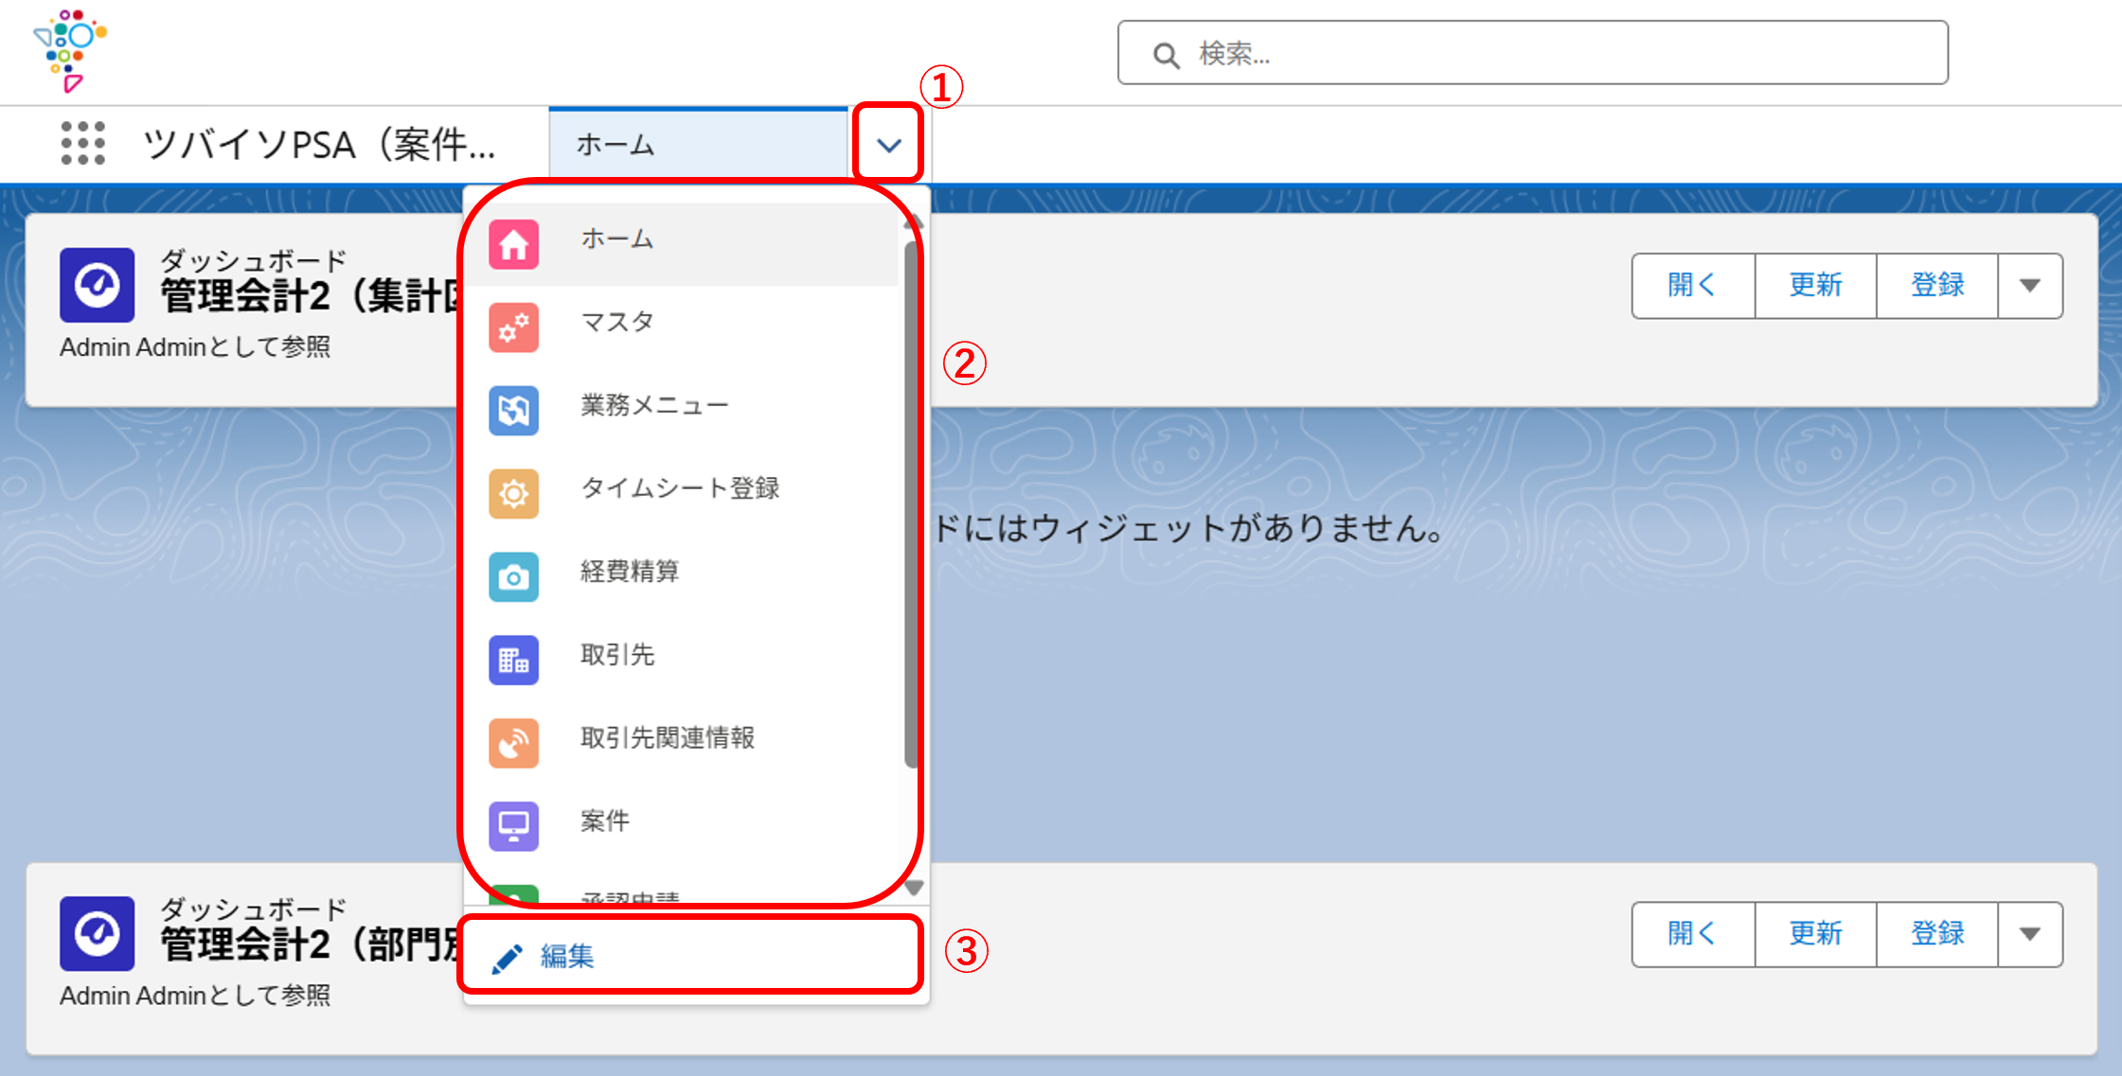Choose ホーム from the dropdown menu
The image size is (2122, 1076).
tap(682, 243)
